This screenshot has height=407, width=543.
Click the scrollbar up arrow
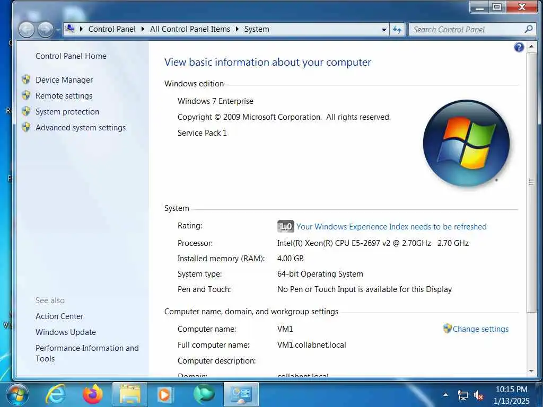coord(531,46)
